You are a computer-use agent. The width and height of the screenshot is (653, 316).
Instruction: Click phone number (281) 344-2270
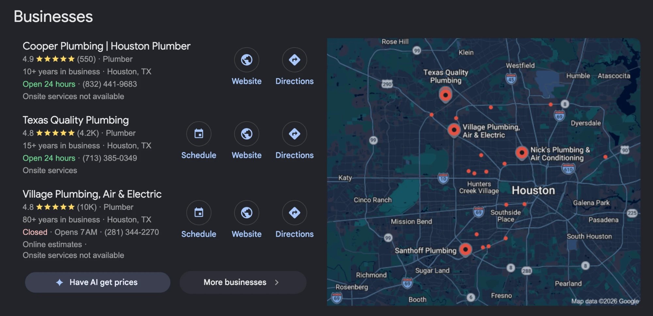[x=132, y=232]
